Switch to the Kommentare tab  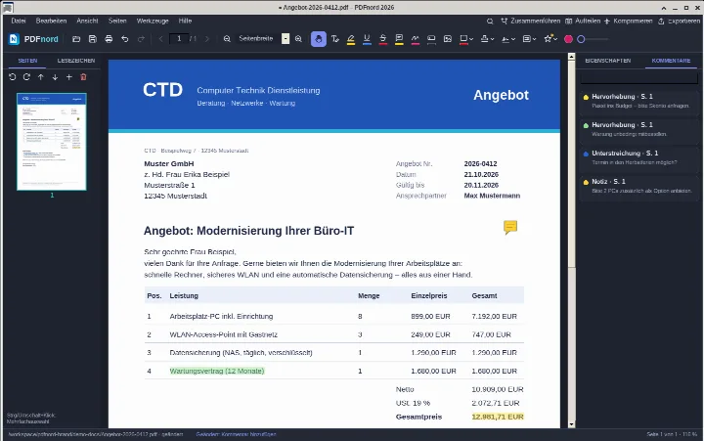coord(671,61)
